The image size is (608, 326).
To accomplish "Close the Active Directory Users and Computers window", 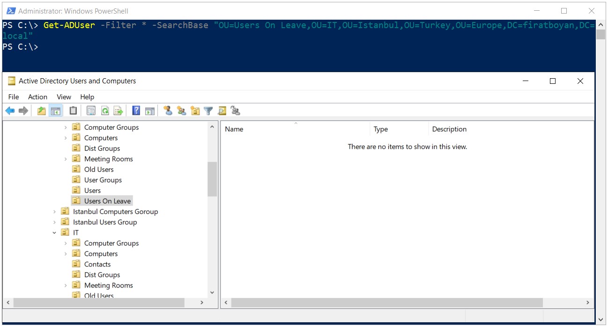I will pyautogui.click(x=580, y=81).
